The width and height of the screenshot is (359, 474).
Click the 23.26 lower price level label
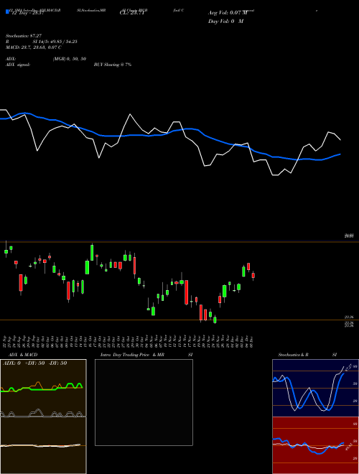349,317
